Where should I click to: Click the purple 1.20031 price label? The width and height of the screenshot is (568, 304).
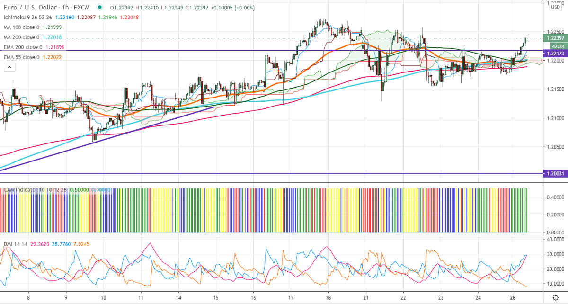[555, 173]
